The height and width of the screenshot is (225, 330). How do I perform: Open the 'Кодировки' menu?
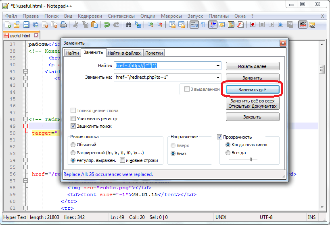click(x=90, y=16)
